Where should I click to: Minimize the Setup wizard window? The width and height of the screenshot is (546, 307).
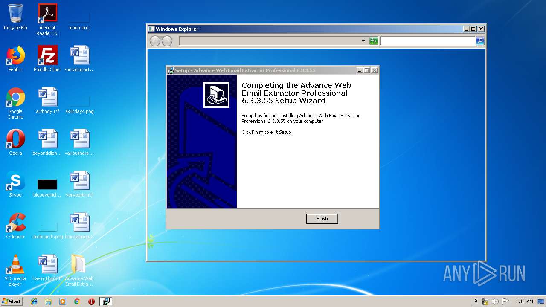[x=360, y=70]
